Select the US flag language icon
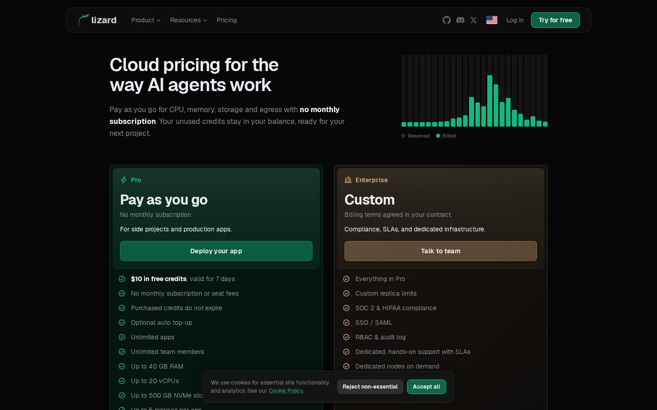The image size is (657, 410). (x=492, y=20)
